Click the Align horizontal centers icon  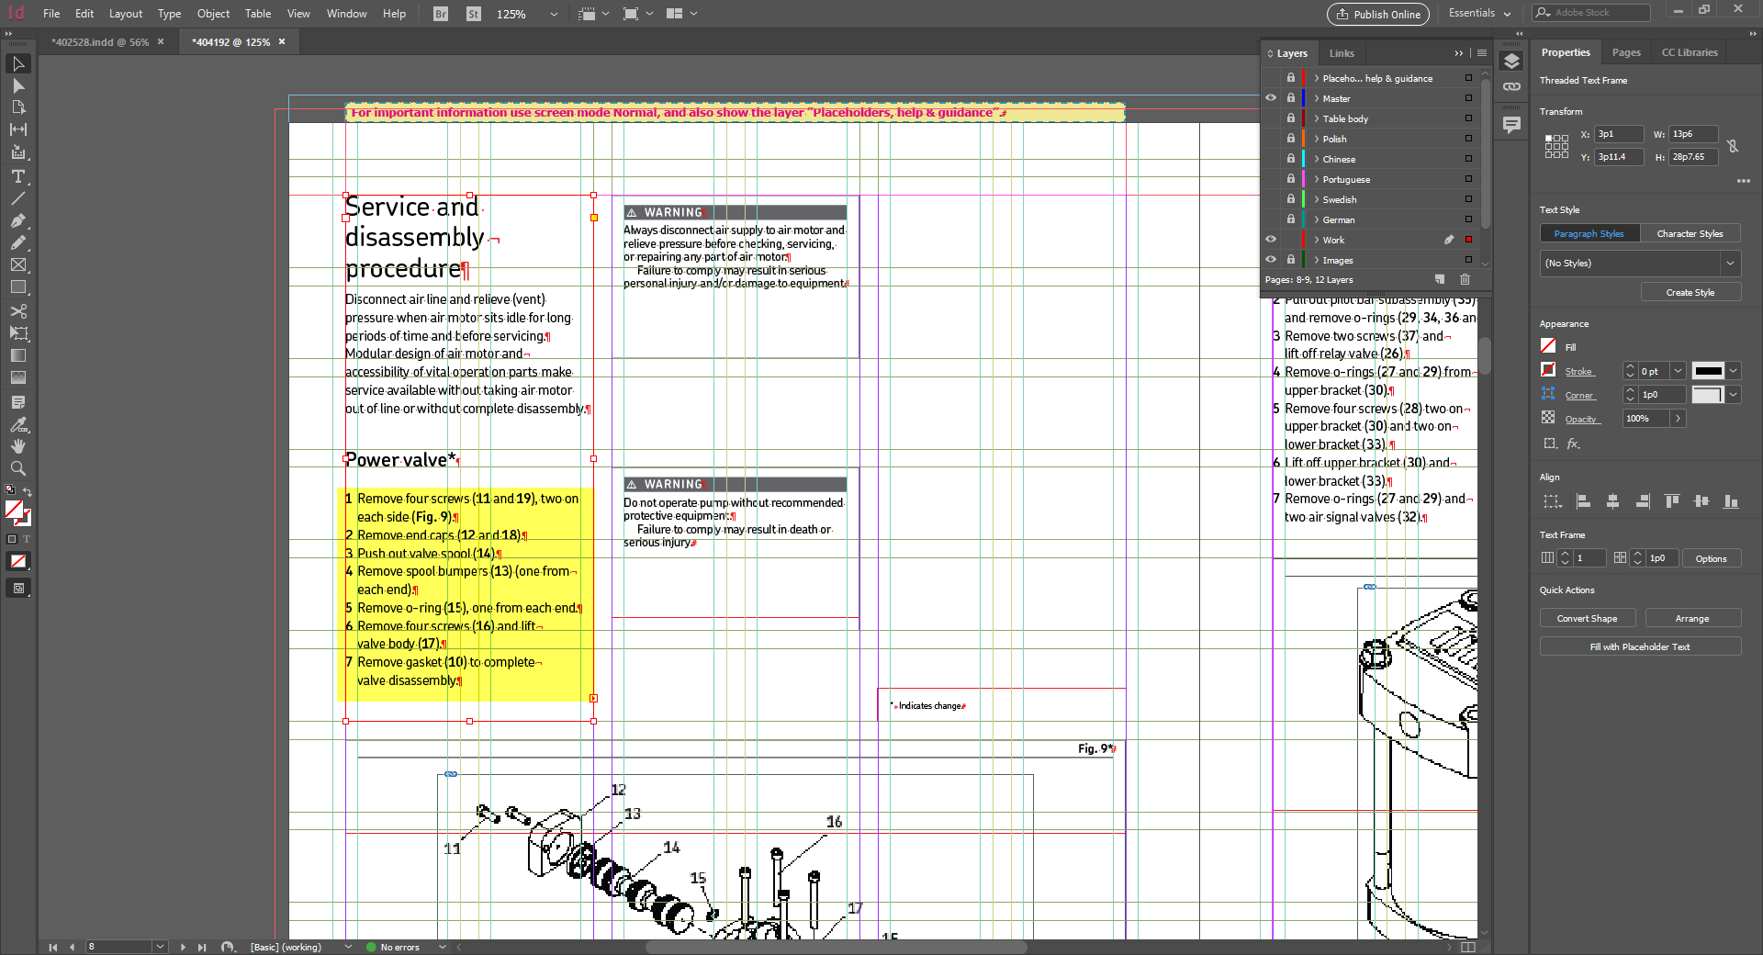1613,502
